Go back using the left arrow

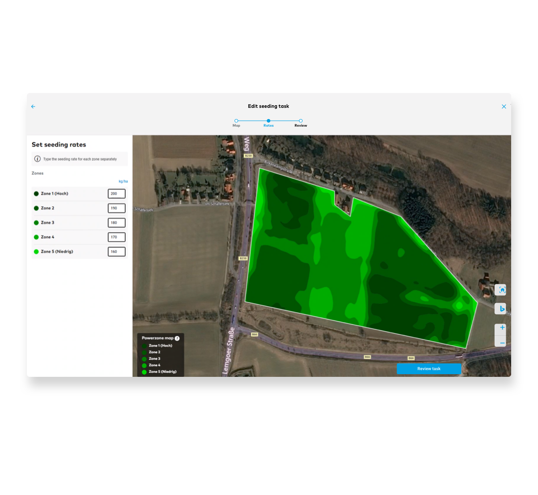pyautogui.click(x=33, y=107)
